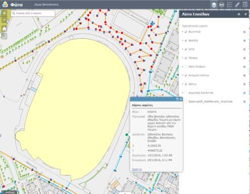250x194 pixels.
Task: Click the Φώτα app logo
Action: coord(5,5)
